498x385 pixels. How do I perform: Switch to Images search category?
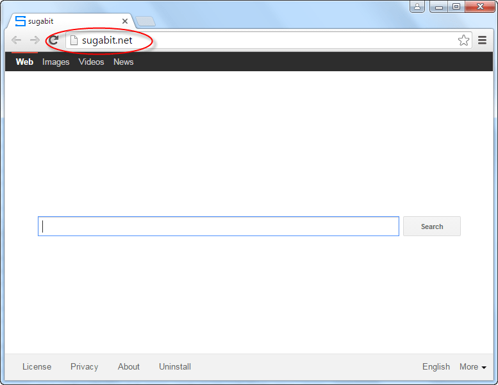56,62
